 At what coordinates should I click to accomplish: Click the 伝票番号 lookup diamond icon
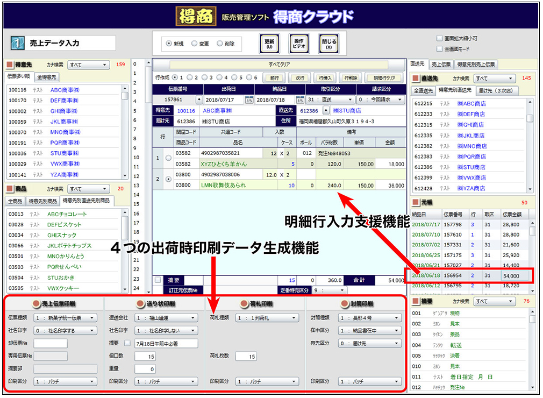(x=199, y=99)
